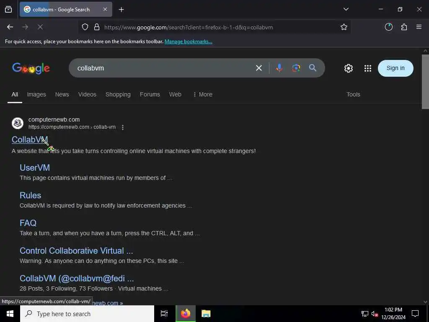Open Control Collaborative Virtual sitelink
The width and height of the screenshot is (429, 322).
pos(76,251)
